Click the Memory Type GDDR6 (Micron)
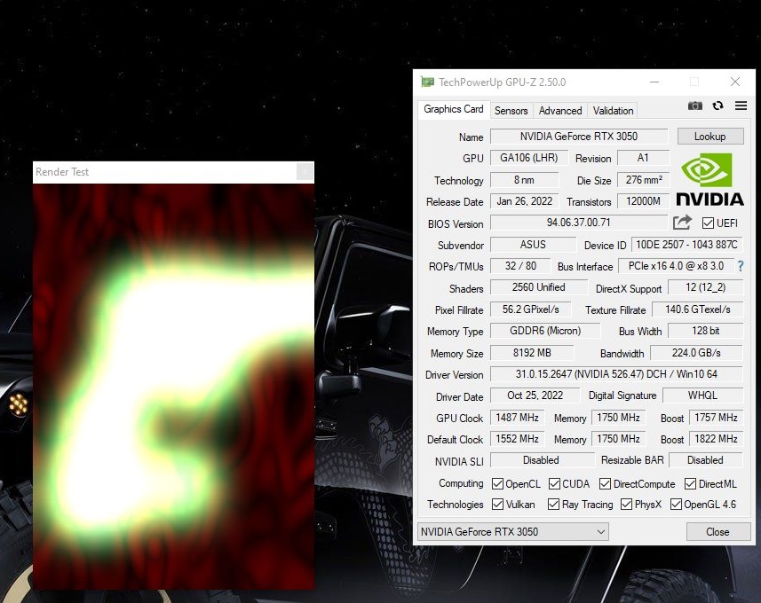 [x=545, y=331]
